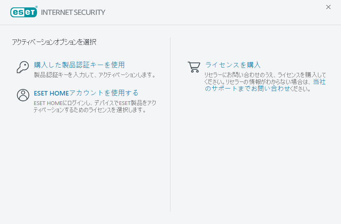Click description 製品認証キーを入力して、アクティベーションします。
The height and width of the screenshot is (224, 341).
pyautogui.click(x=94, y=75)
